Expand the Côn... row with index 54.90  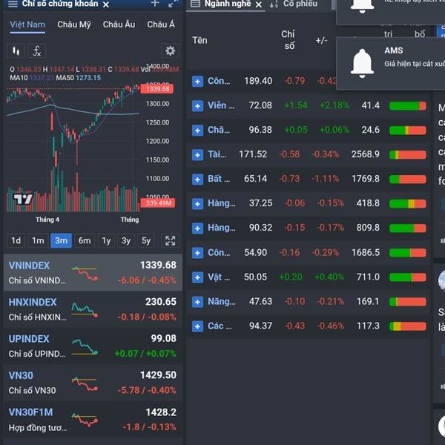197,253
